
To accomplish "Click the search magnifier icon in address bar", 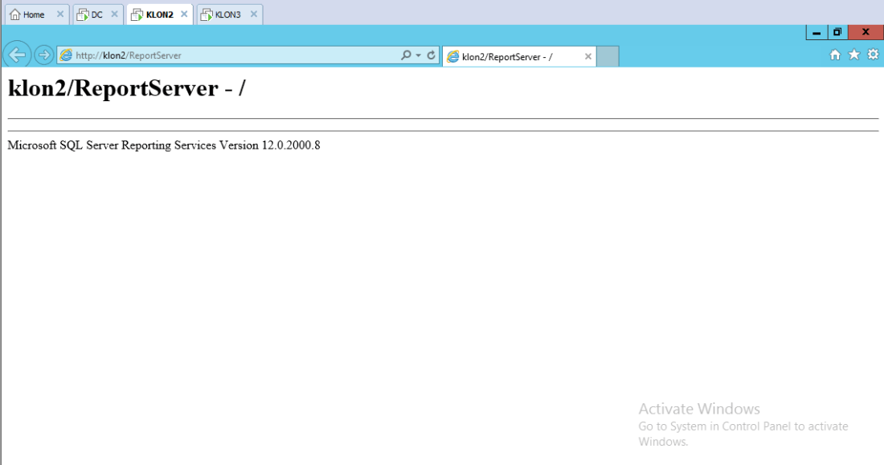I will click(x=406, y=55).
